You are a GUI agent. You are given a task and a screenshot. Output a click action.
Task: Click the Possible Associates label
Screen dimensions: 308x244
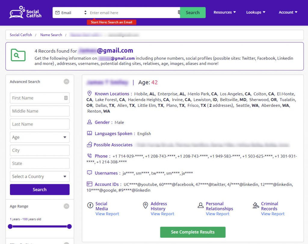click(x=113, y=145)
